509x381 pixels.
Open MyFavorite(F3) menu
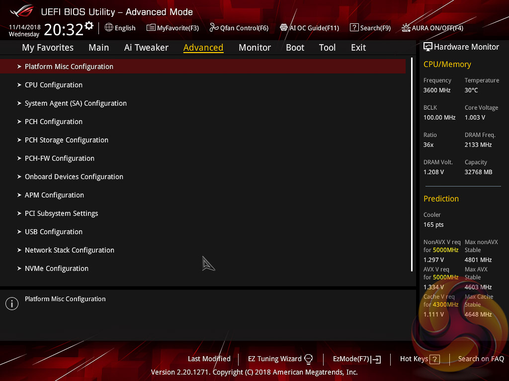[172, 28]
